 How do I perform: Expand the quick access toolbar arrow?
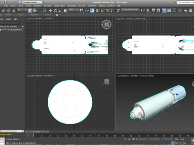(x=44, y=2)
